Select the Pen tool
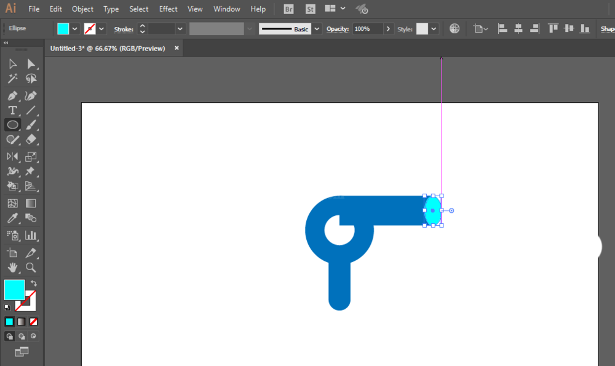The height and width of the screenshot is (366, 615). coord(12,96)
